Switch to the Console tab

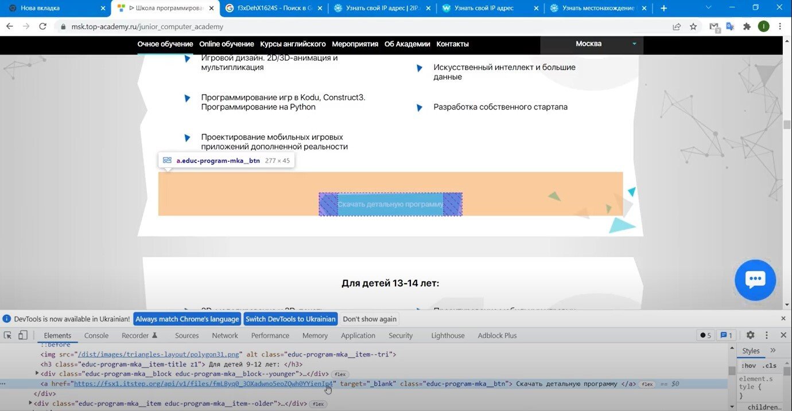[96, 335]
